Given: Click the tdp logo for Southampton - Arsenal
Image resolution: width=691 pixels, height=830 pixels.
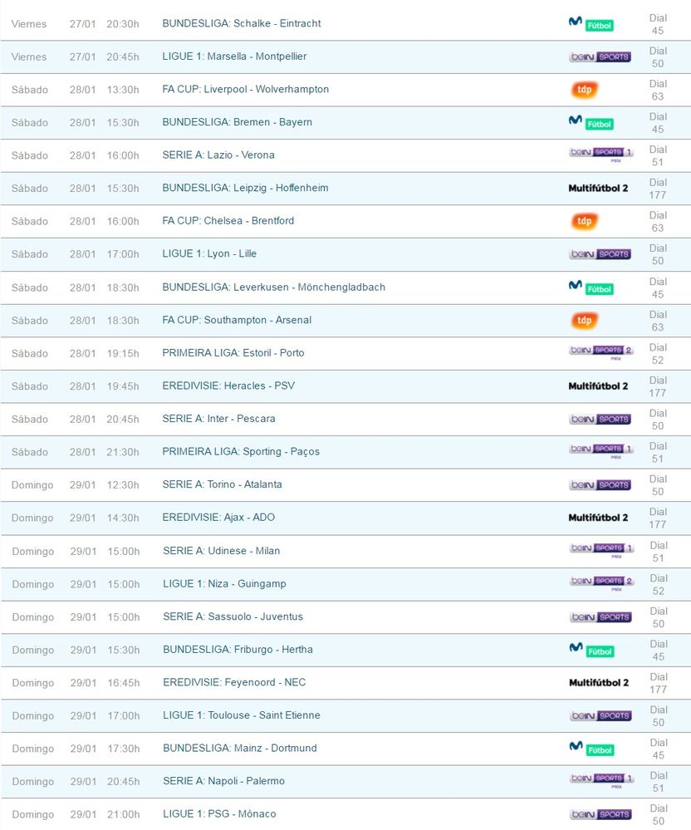Looking at the screenshot, I should [585, 321].
